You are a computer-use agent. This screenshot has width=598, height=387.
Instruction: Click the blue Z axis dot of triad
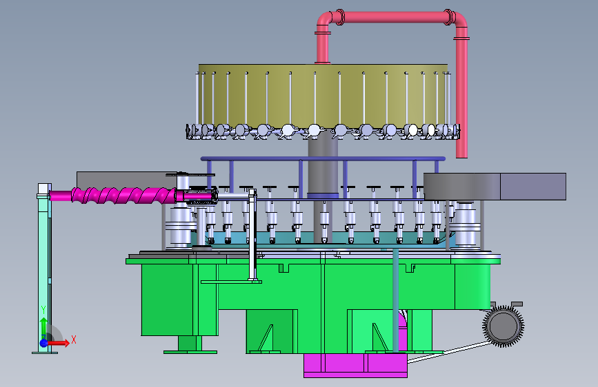click(x=43, y=343)
